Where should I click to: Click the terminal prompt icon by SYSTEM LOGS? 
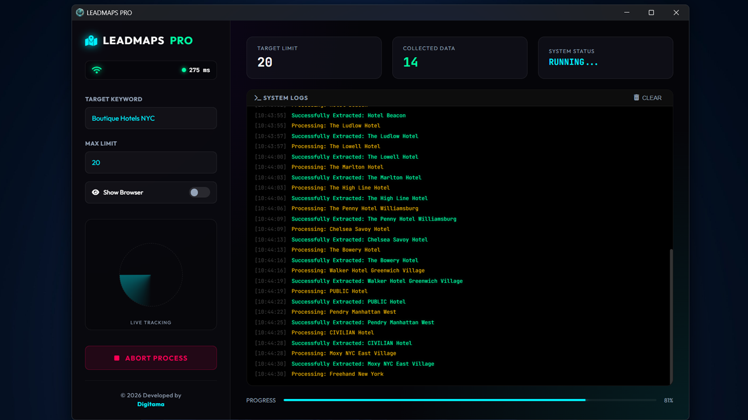click(258, 98)
